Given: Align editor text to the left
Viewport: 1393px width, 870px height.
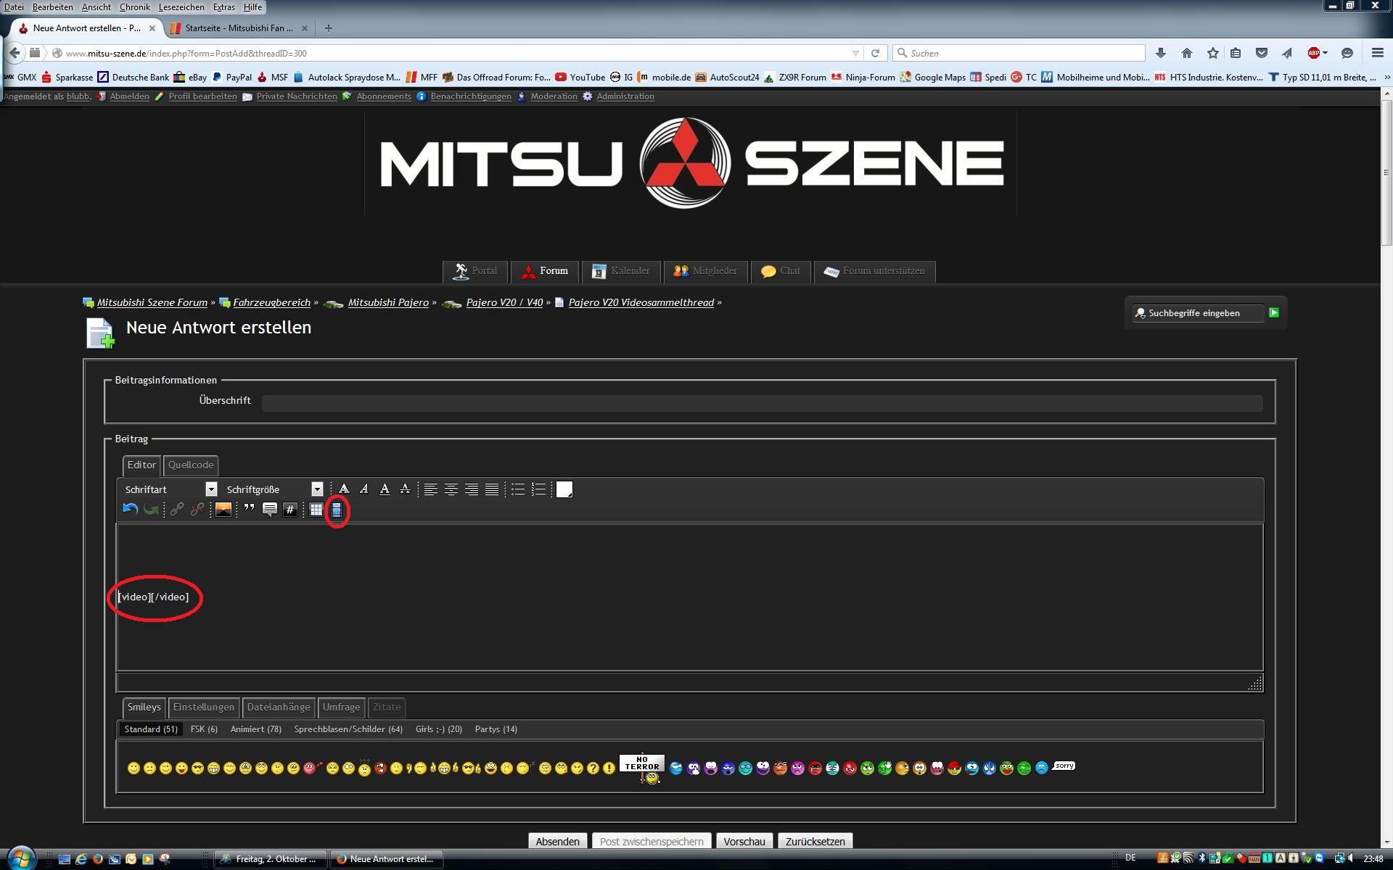Looking at the screenshot, I should tap(430, 489).
